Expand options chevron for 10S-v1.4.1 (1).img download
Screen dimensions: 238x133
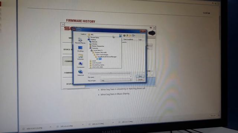(x=51, y=127)
